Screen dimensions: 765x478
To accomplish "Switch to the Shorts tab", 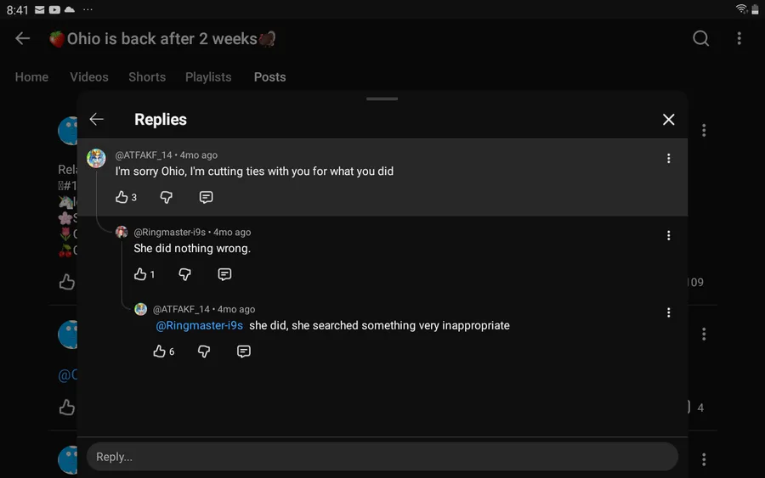I will 147,77.
